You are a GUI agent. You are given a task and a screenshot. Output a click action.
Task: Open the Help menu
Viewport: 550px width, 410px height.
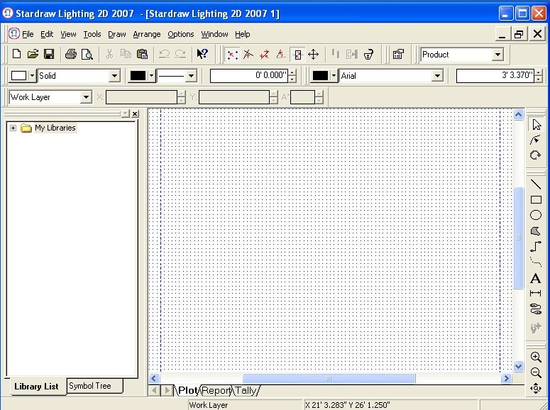coord(243,34)
